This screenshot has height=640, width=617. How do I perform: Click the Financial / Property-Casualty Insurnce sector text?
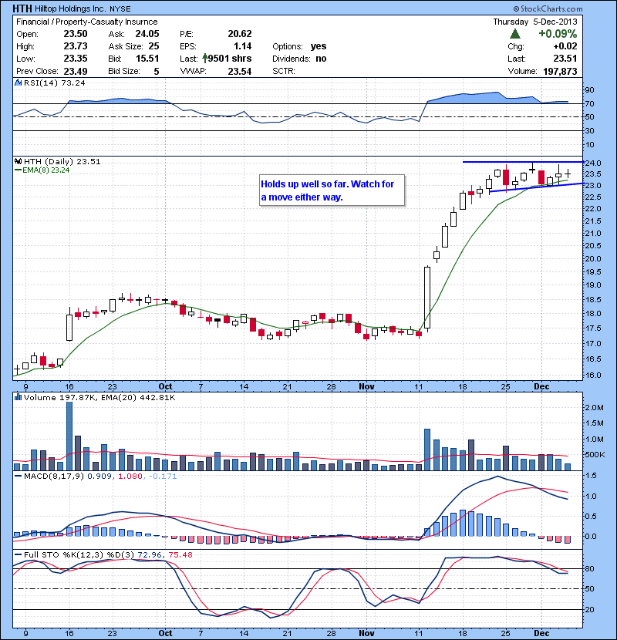[x=87, y=22]
